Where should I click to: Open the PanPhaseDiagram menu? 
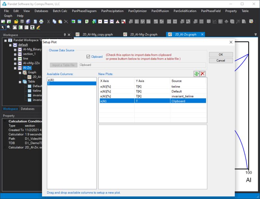pos(84,11)
